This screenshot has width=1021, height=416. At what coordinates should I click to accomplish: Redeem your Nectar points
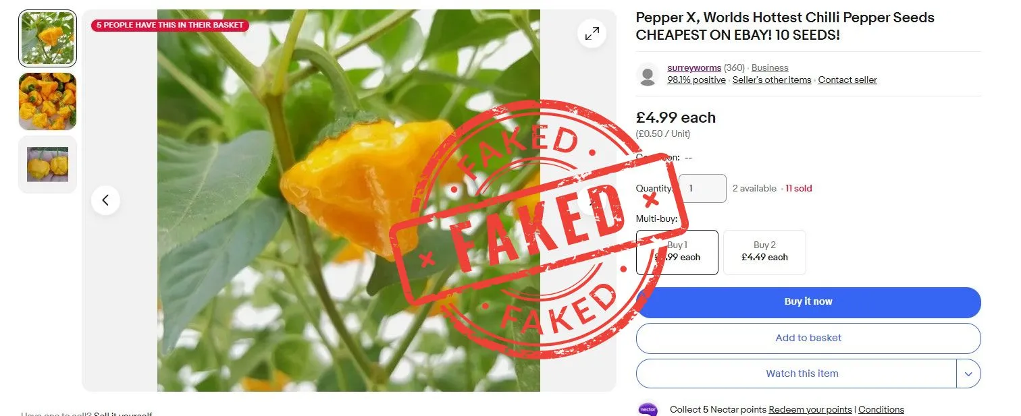tap(810, 409)
